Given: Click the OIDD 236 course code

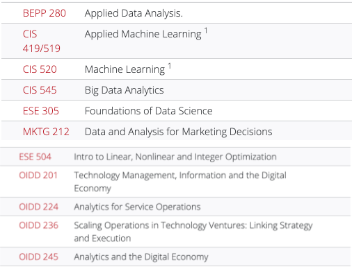Looking at the screenshot, I should [x=38, y=225].
